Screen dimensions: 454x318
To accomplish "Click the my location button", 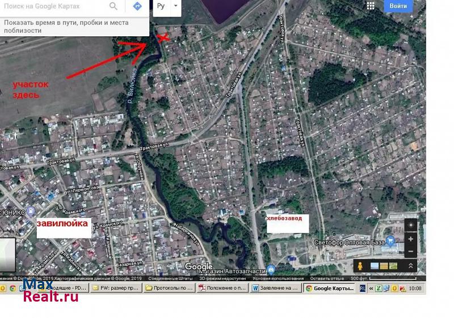I will pos(411,225).
